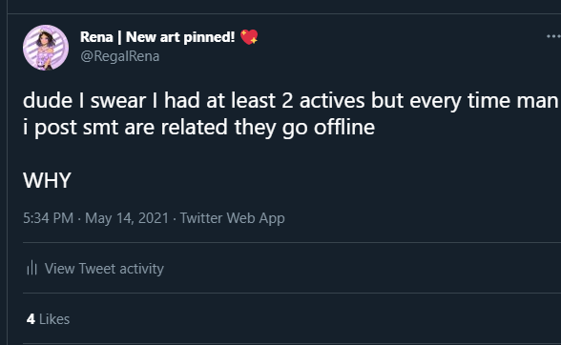
Task: Click the sparkling heart emoji in display name
Action: coord(249,37)
